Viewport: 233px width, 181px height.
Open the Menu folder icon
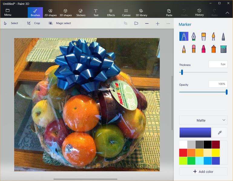pos(8,12)
